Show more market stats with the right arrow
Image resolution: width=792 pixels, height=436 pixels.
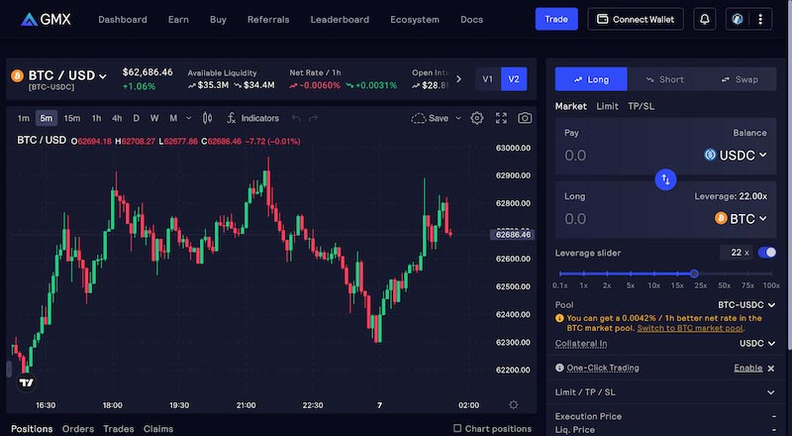tap(458, 79)
